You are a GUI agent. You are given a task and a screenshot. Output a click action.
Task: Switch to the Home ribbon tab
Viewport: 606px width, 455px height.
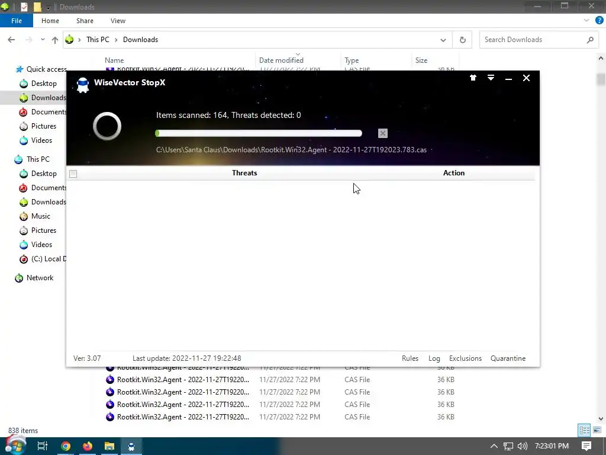tap(50, 21)
